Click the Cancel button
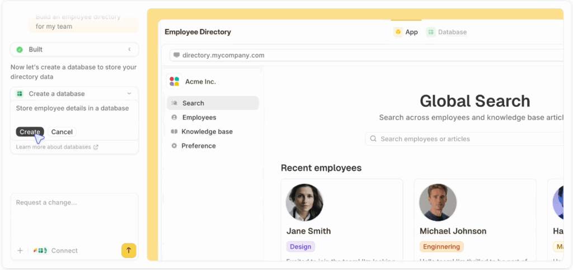The image size is (573, 270). coord(62,132)
